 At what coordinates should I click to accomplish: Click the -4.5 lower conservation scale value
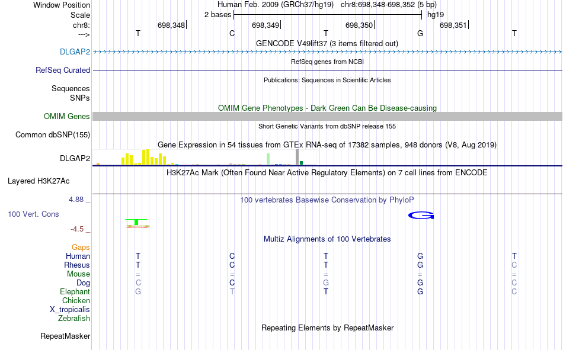point(77,229)
